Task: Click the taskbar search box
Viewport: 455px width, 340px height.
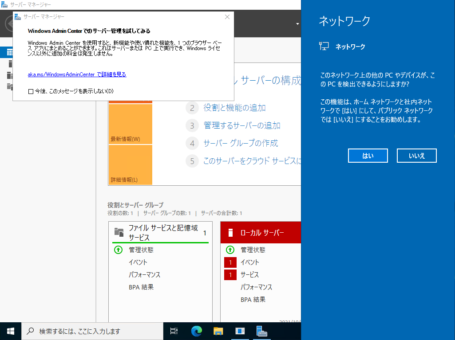Action: (92, 331)
